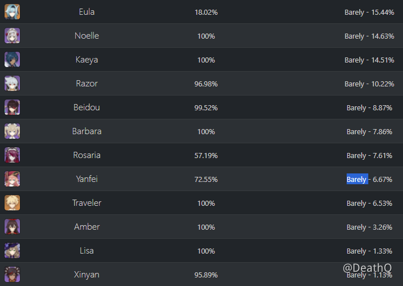Click the Eula name label
The height and width of the screenshot is (286, 403).
(x=87, y=12)
